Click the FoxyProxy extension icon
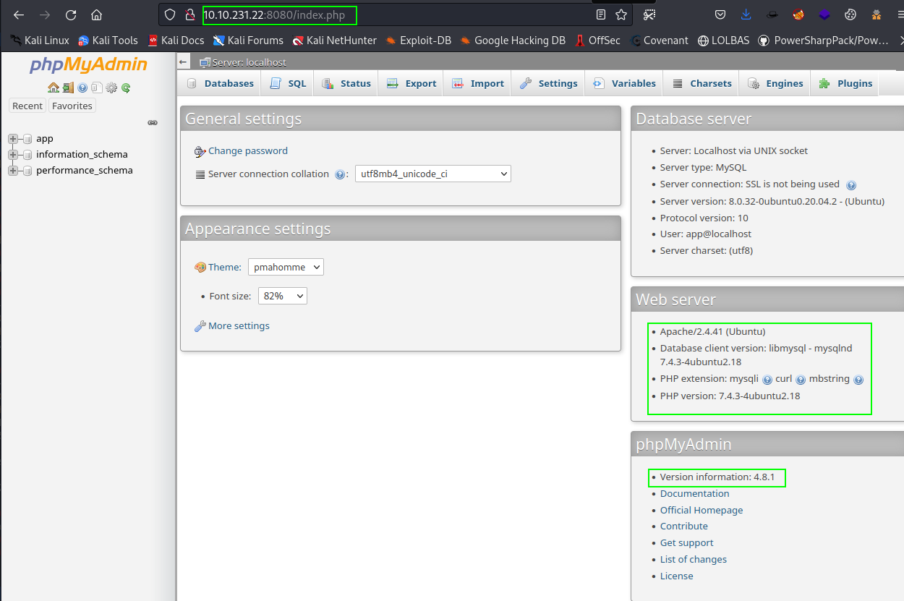The image size is (904, 601). click(x=798, y=14)
